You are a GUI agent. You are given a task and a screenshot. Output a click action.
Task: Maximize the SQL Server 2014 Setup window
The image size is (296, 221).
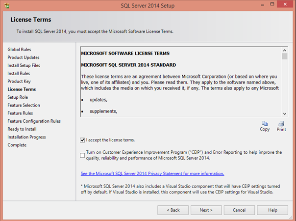[x=272, y=4]
